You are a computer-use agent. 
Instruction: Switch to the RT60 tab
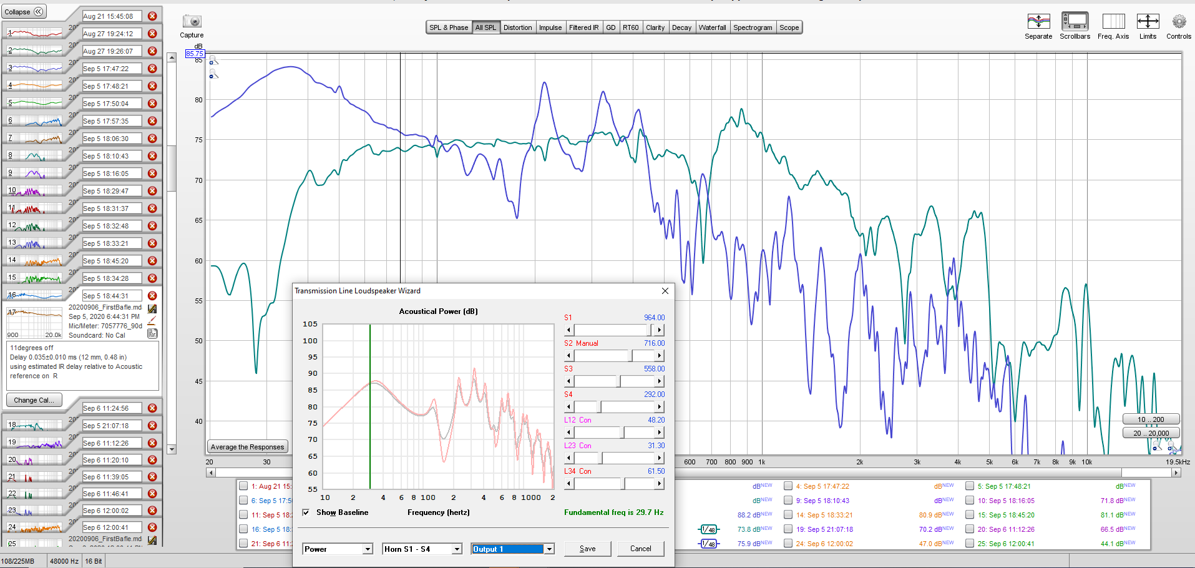click(631, 27)
